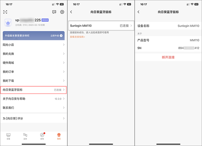The height and width of the screenshot is (146, 202).
Task: Open 我的下载 menu row
Action: 34,81
